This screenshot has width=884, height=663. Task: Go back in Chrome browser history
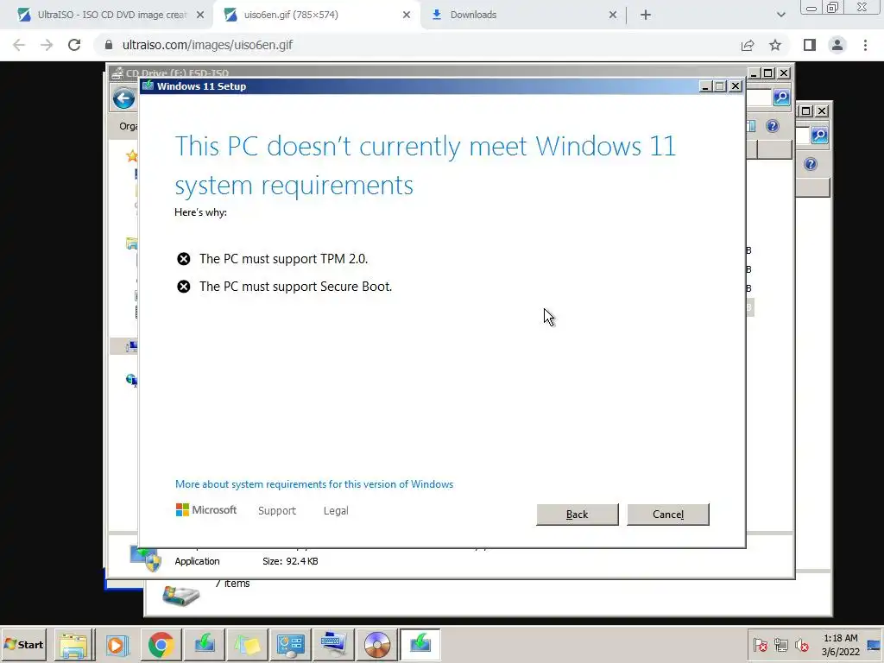coord(19,45)
